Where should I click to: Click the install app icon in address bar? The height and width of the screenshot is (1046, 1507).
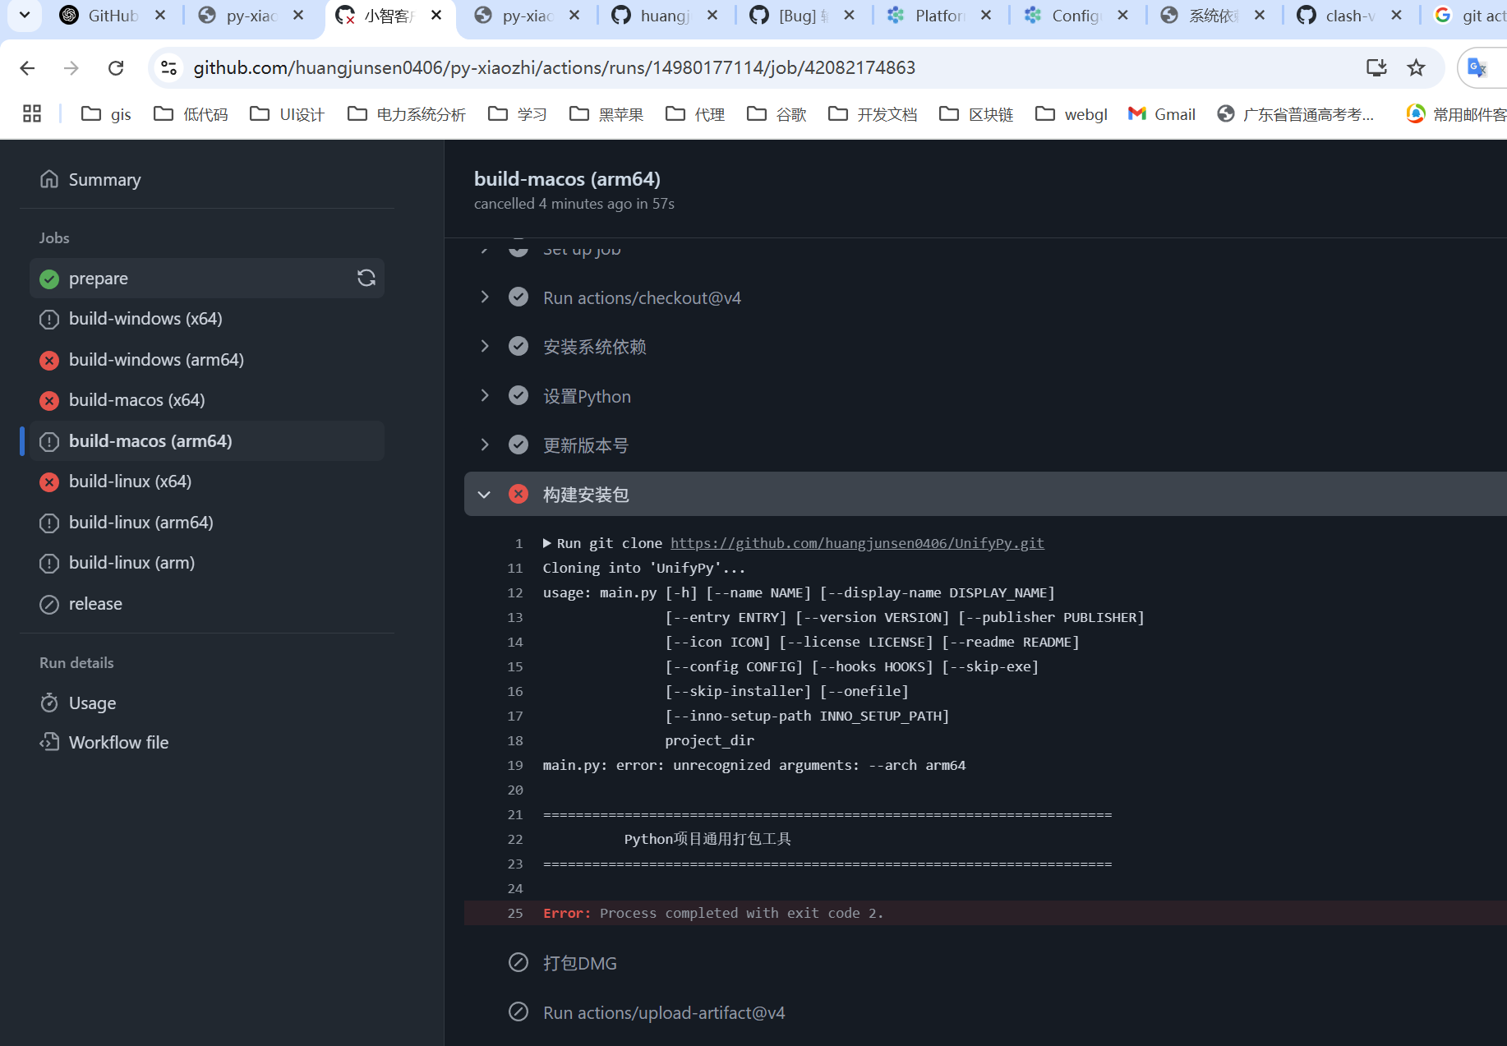coord(1376,68)
